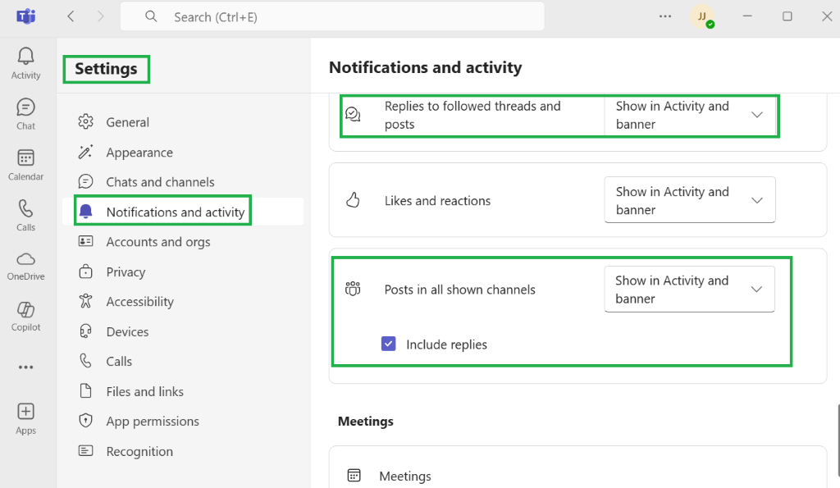Click the Meetings section heading
The height and width of the screenshot is (488, 840).
click(x=365, y=421)
